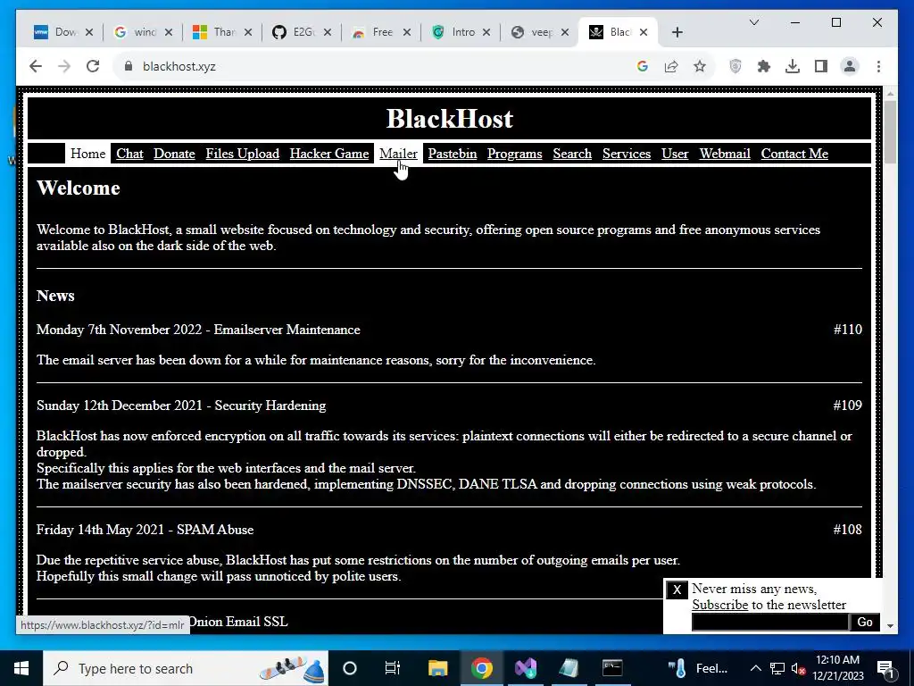The width and height of the screenshot is (914, 686).
Task: Click news entry number #109
Action: [848, 406]
